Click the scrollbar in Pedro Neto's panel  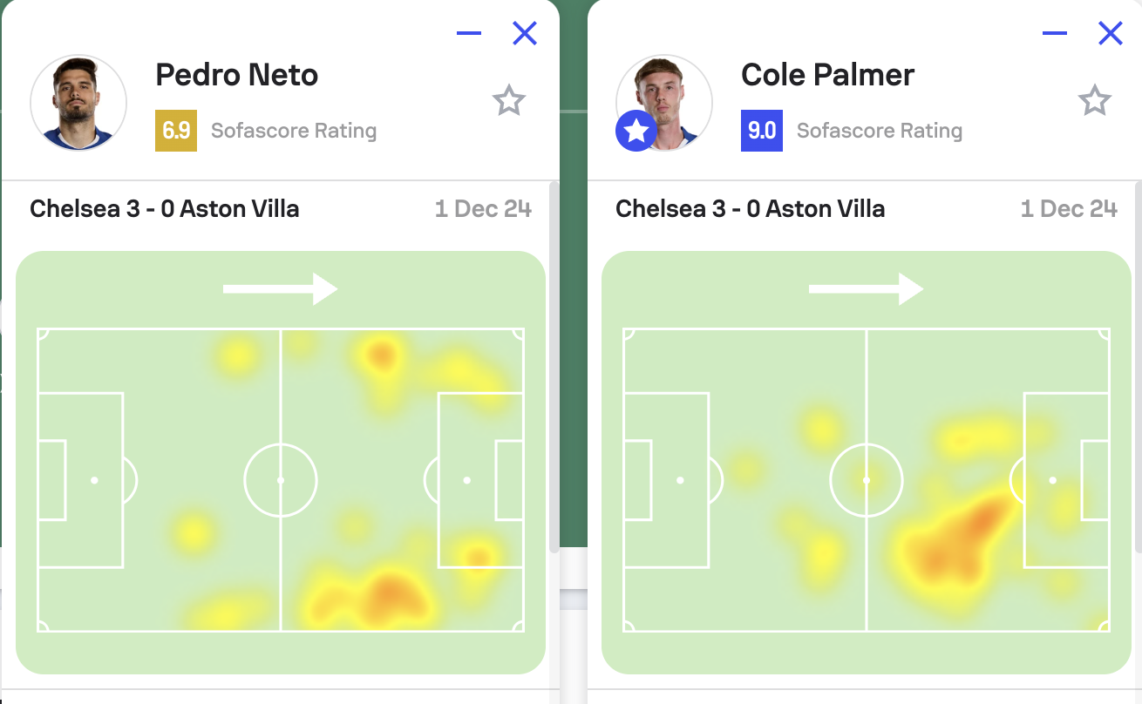554,366
